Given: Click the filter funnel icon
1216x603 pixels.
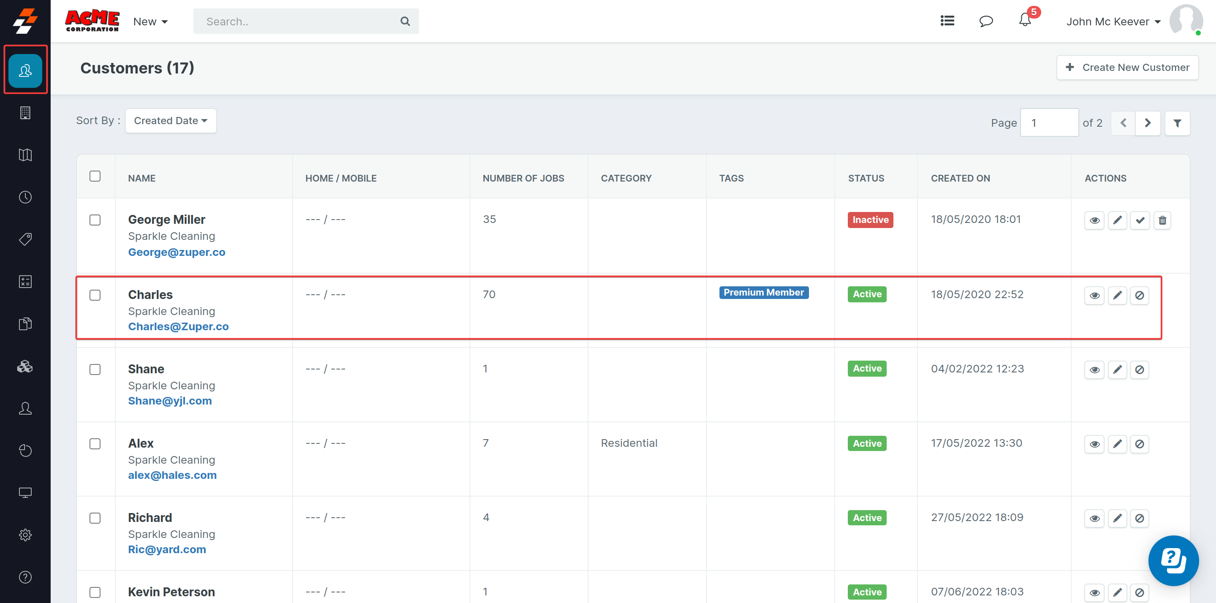Looking at the screenshot, I should click(x=1177, y=123).
